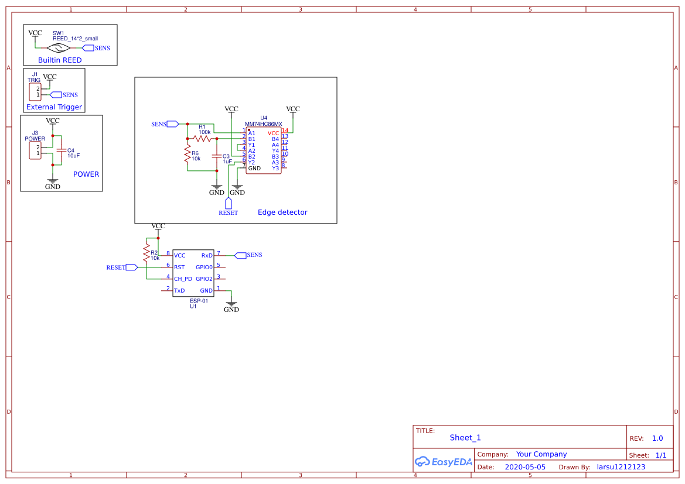Image resolution: width=685 pixels, height=484 pixels.
Task: Click the 'U1' designator text
Action: (193, 306)
